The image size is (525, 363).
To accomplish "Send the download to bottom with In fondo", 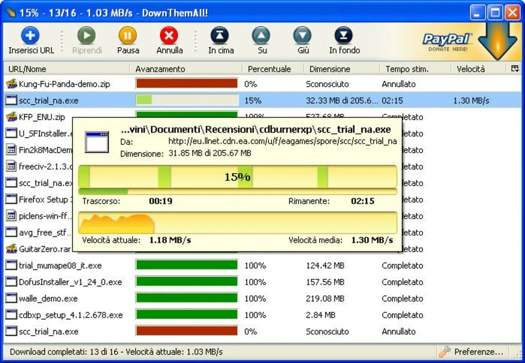I will pos(343,36).
